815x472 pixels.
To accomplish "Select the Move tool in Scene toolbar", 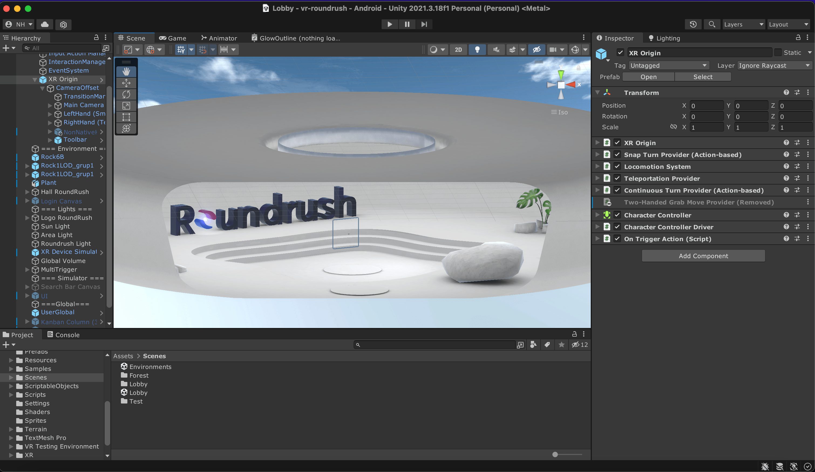I will 126,83.
